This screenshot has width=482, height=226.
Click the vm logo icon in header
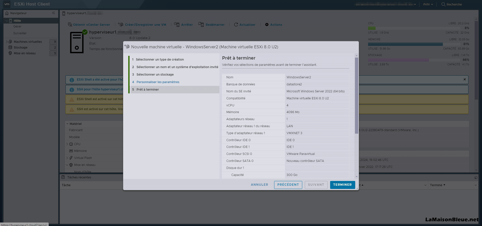click(7, 4)
